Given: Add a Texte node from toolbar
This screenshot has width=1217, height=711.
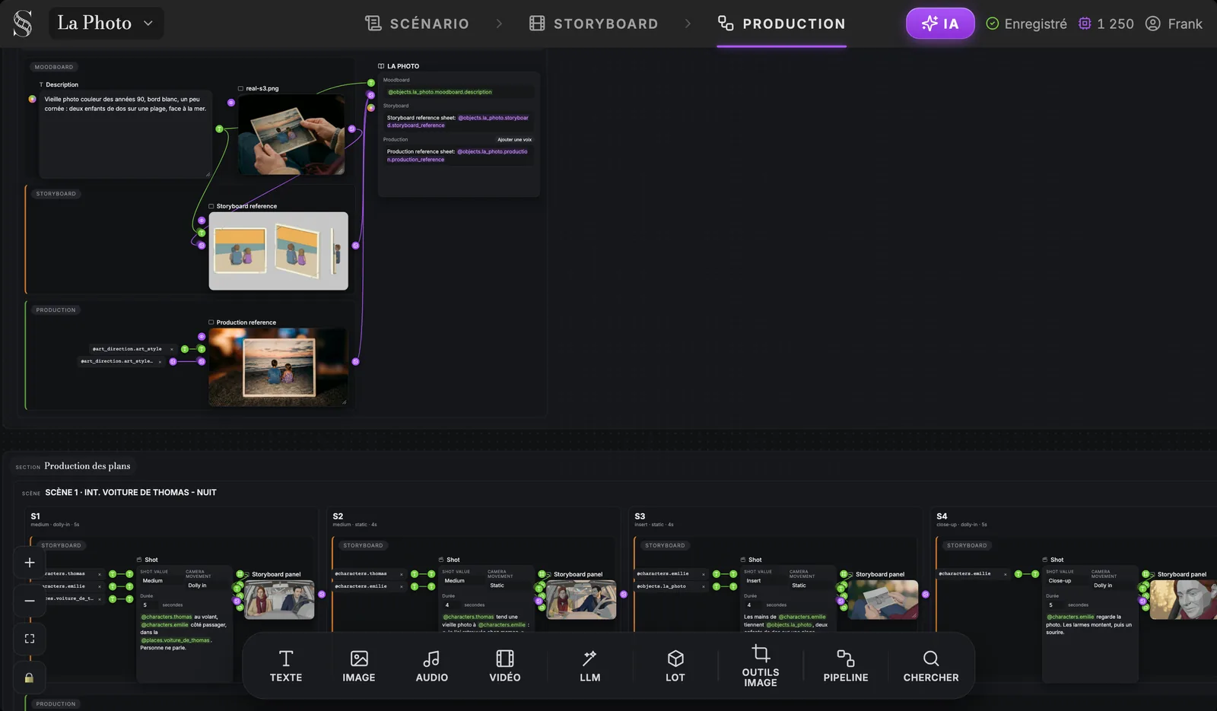Looking at the screenshot, I should pos(286,666).
